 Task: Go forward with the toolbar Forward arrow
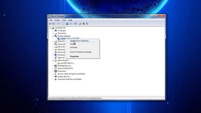(x=53, y=24)
